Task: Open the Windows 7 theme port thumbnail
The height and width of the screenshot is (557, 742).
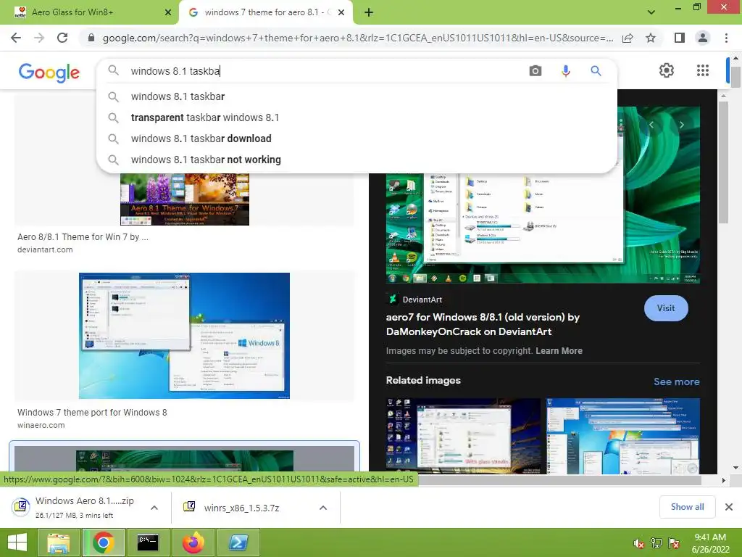Action: pos(184,335)
